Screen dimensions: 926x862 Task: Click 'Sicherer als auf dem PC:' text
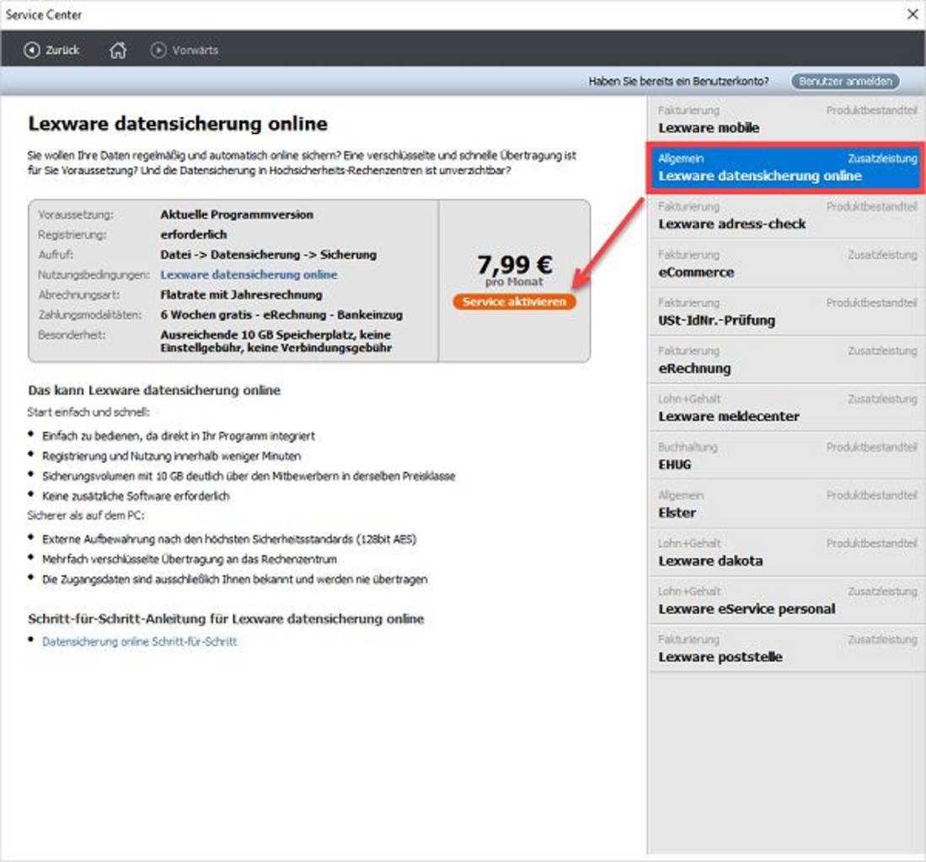86,515
